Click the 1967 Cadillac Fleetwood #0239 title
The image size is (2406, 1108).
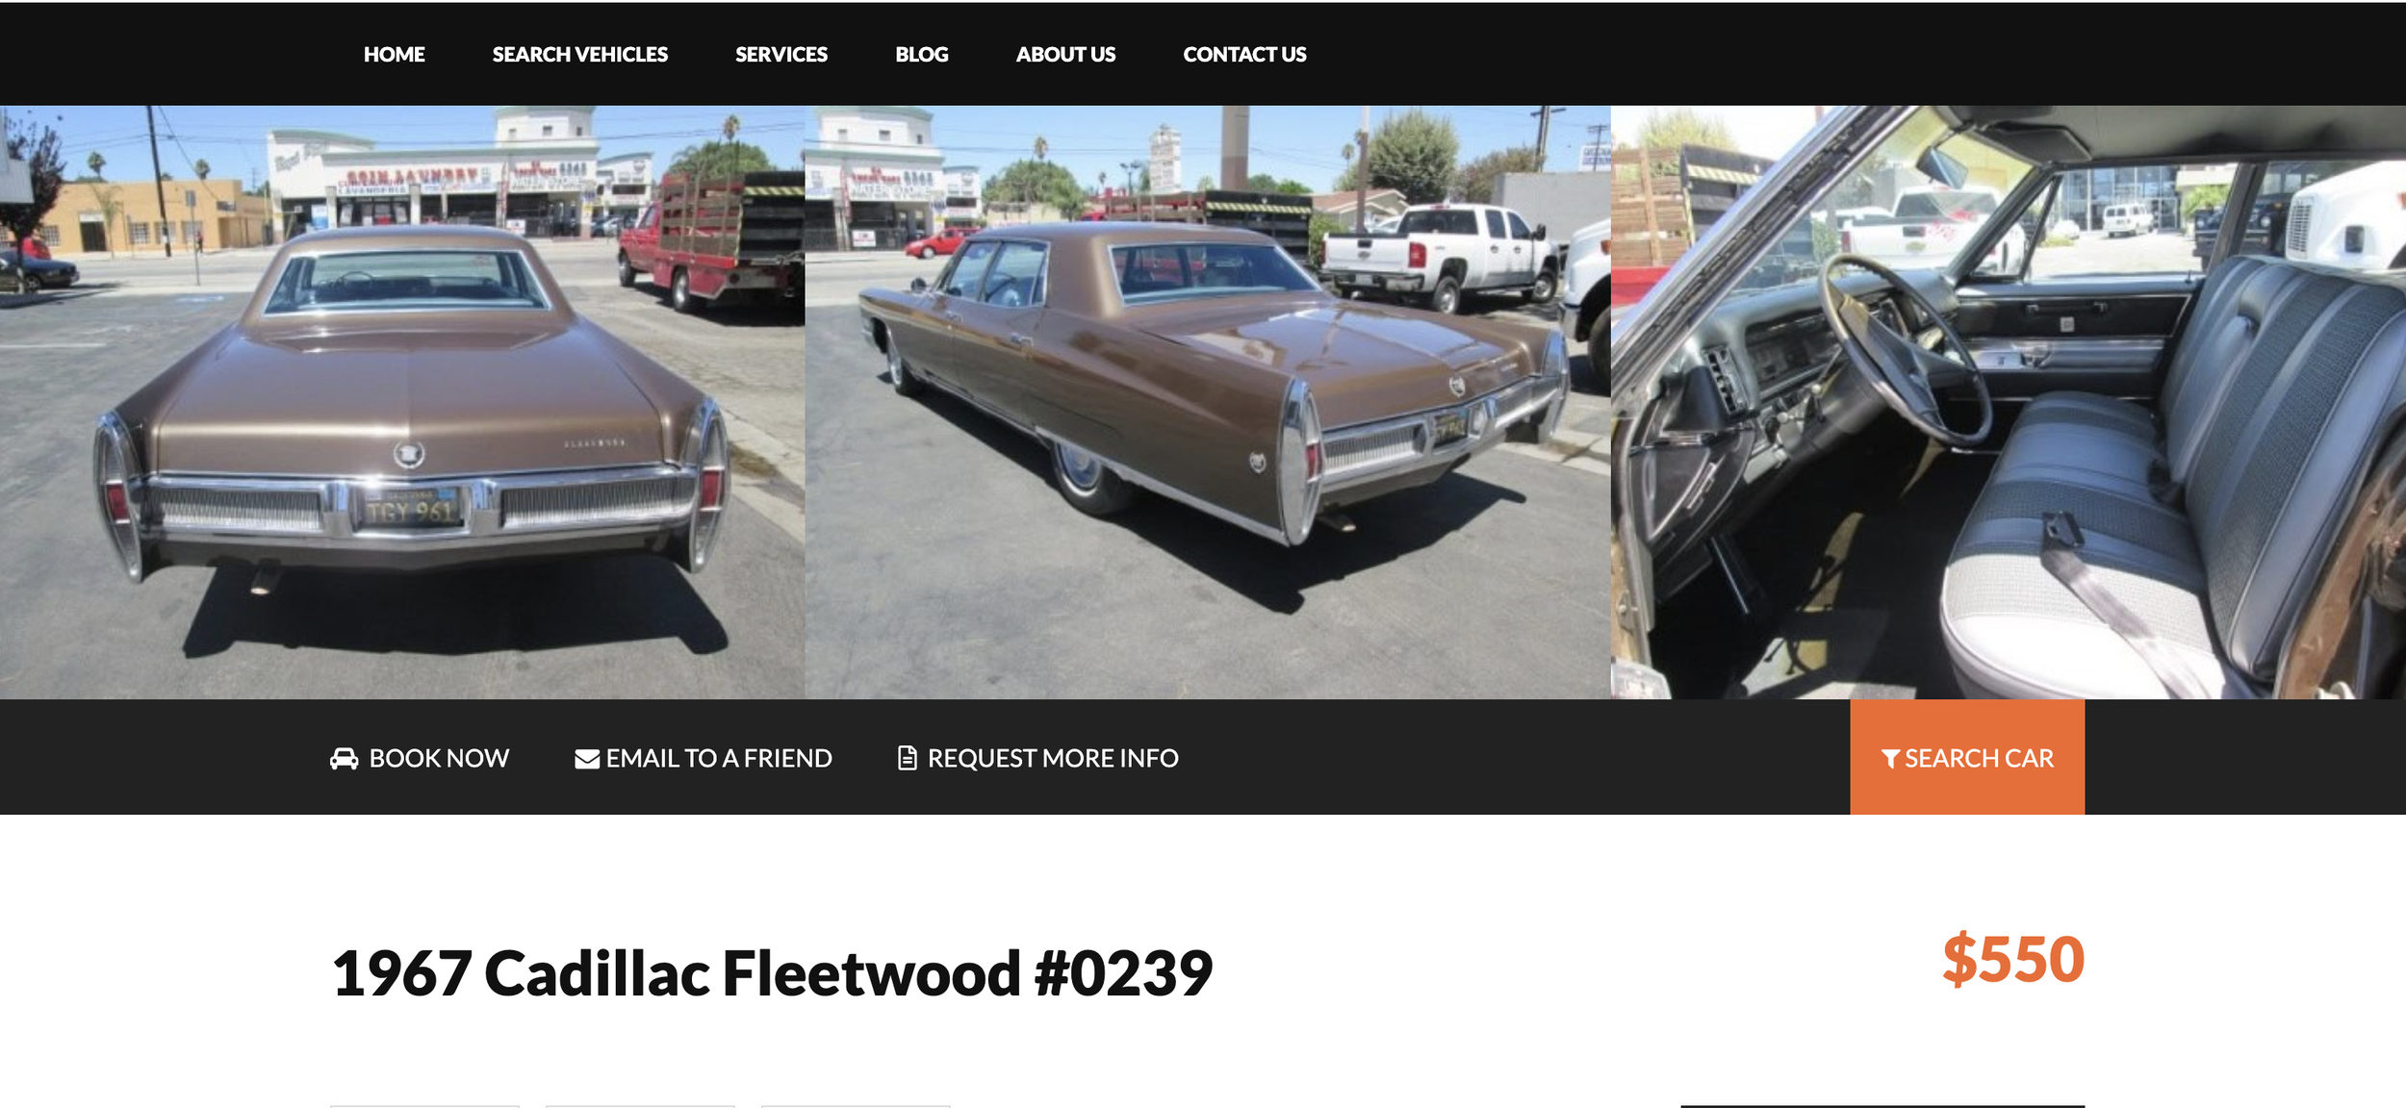click(x=772, y=972)
